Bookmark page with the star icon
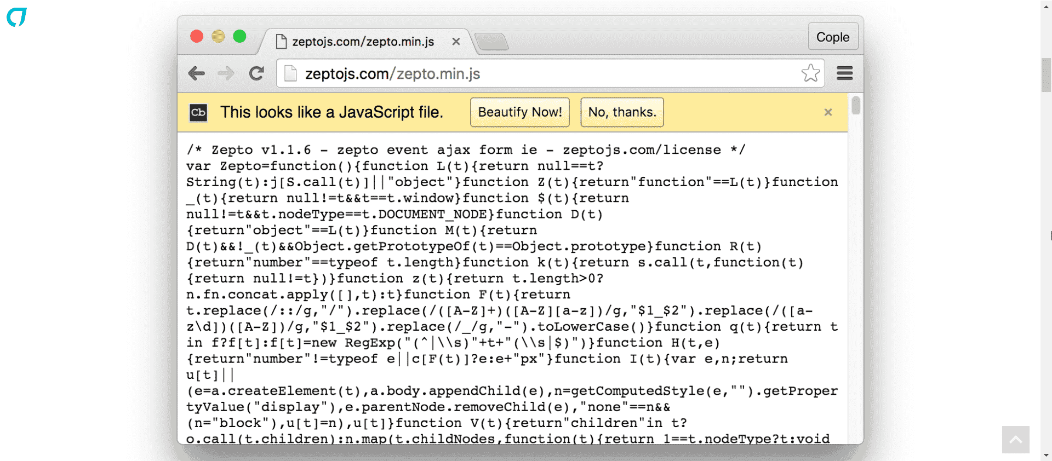 tap(811, 73)
